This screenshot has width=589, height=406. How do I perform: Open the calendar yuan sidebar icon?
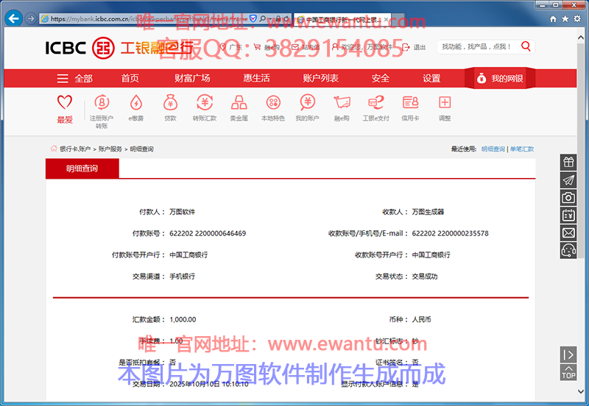(x=568, y=215)
